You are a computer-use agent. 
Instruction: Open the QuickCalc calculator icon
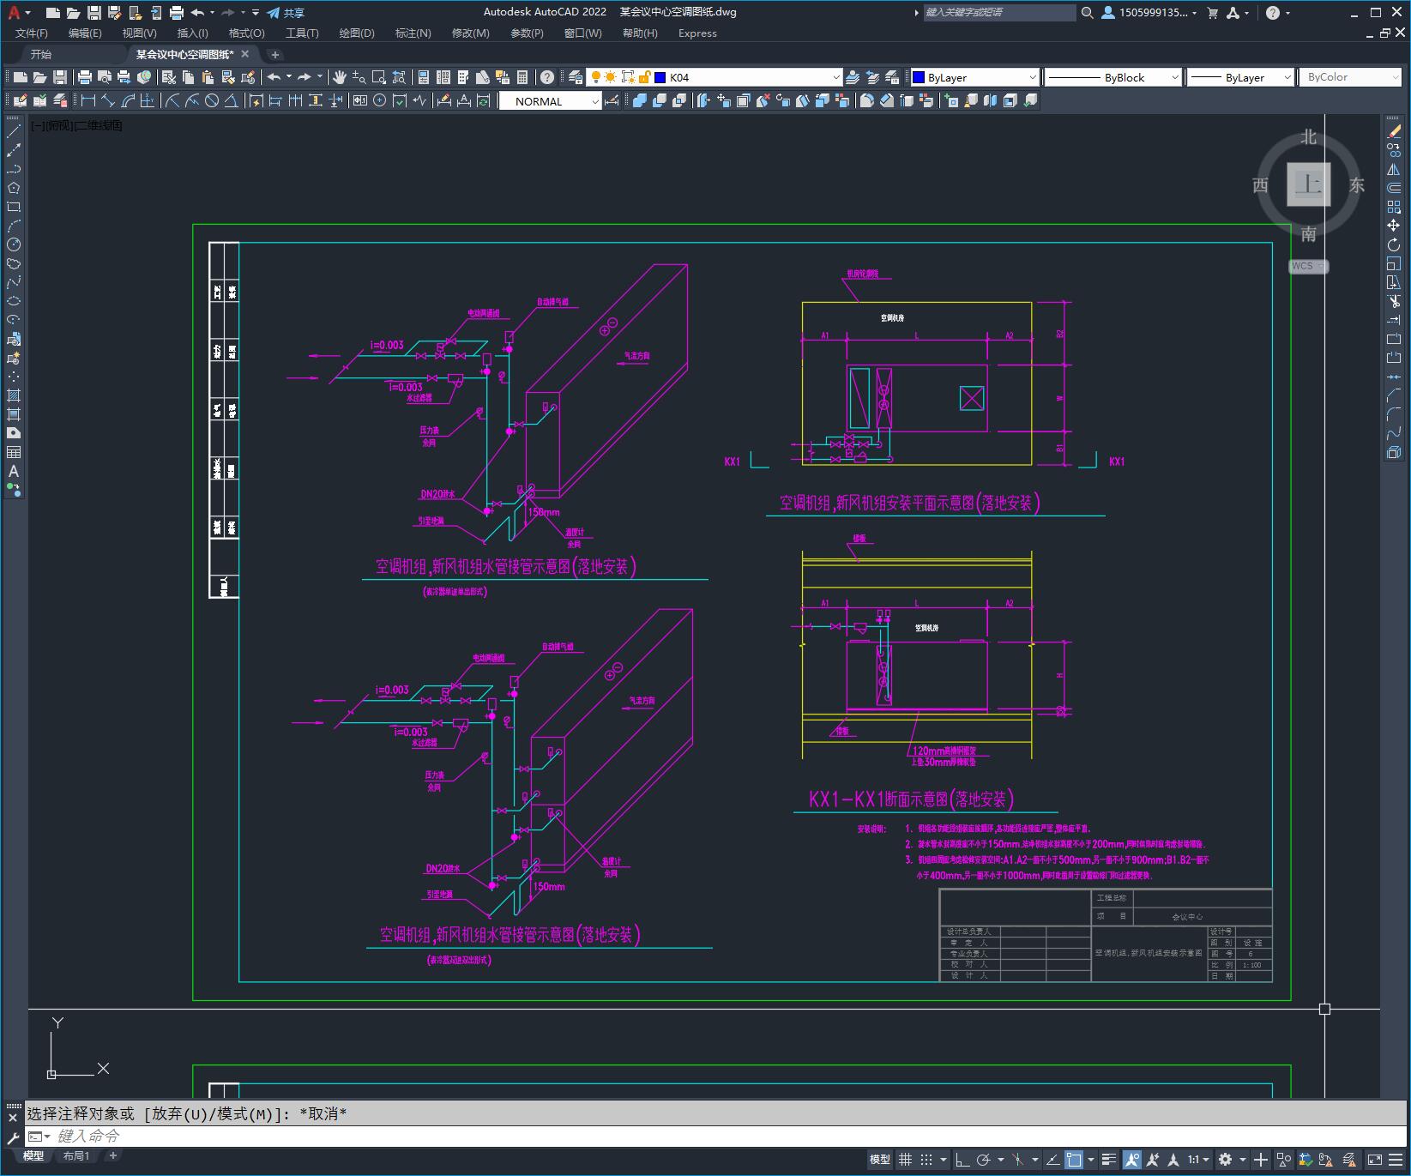522,77
